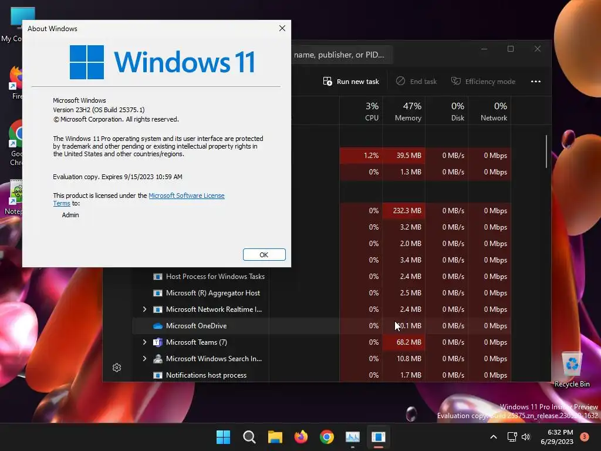Open the notification bell with badge 3
The height and width of the screenshot is (451, 601).
(585, 436)
